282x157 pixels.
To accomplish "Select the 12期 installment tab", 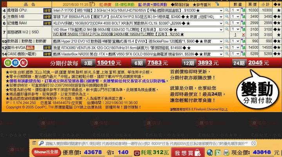I will pyautogui.click(x=189, y=63).
